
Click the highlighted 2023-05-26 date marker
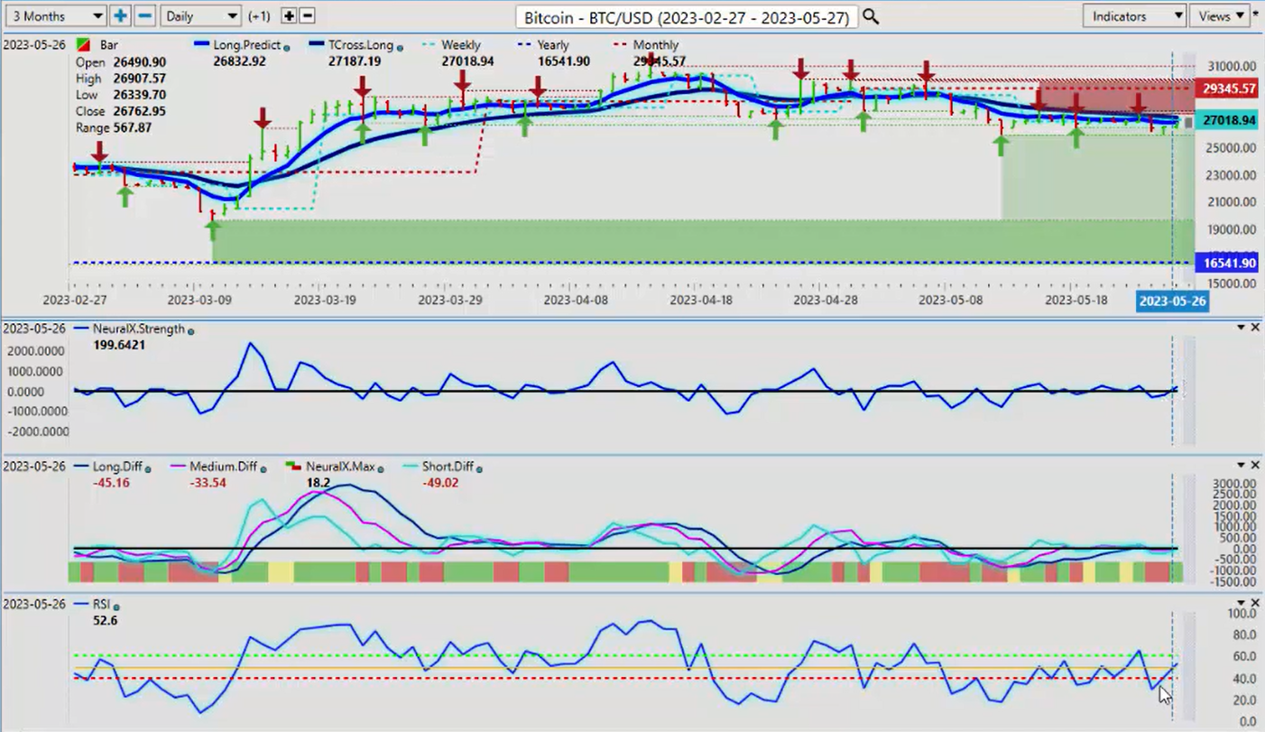(1172, 301)
